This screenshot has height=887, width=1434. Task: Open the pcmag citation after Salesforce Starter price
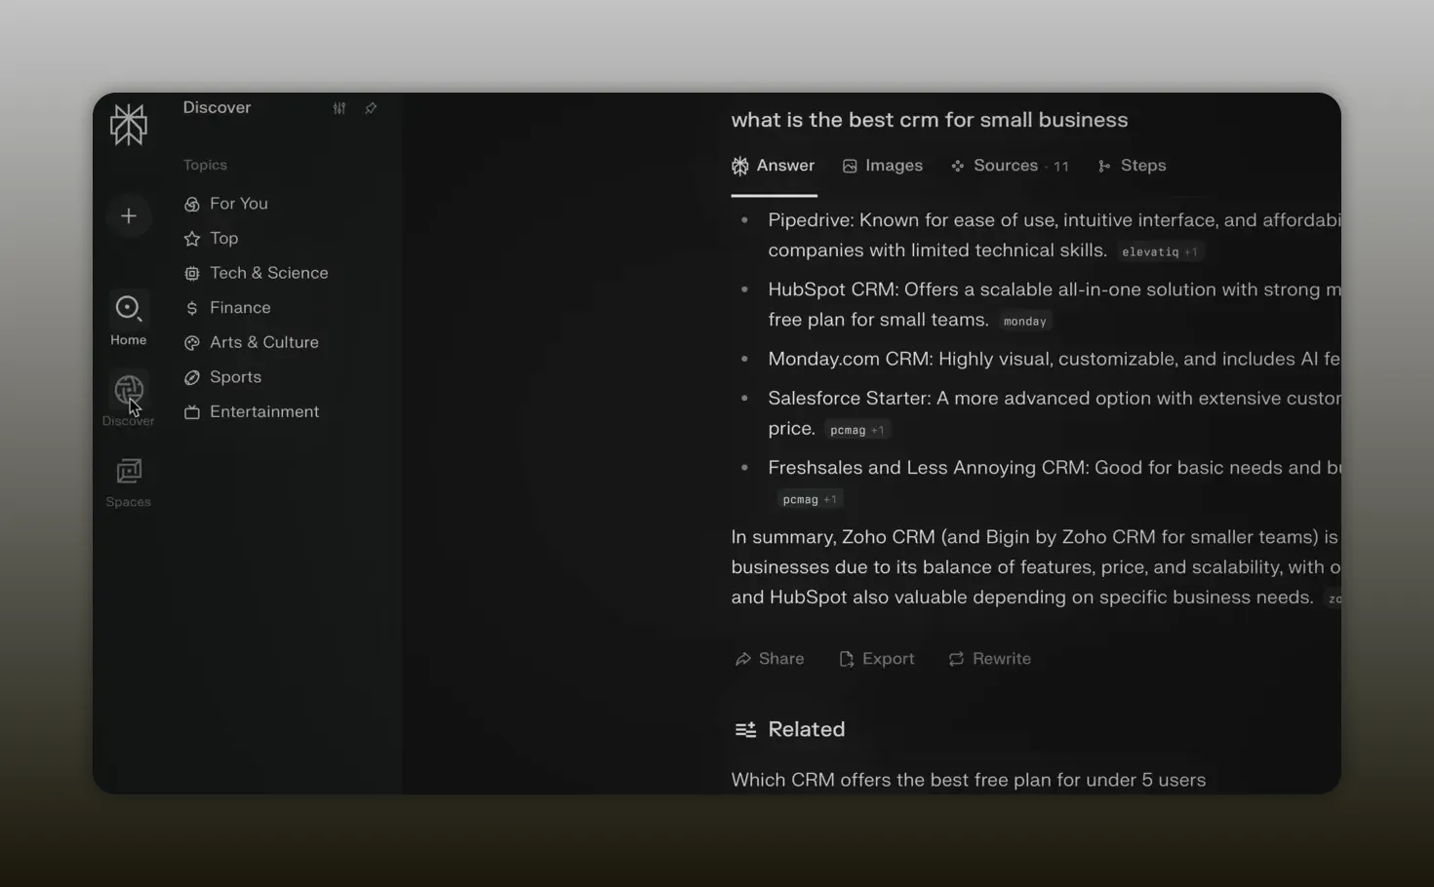[856, 430]
